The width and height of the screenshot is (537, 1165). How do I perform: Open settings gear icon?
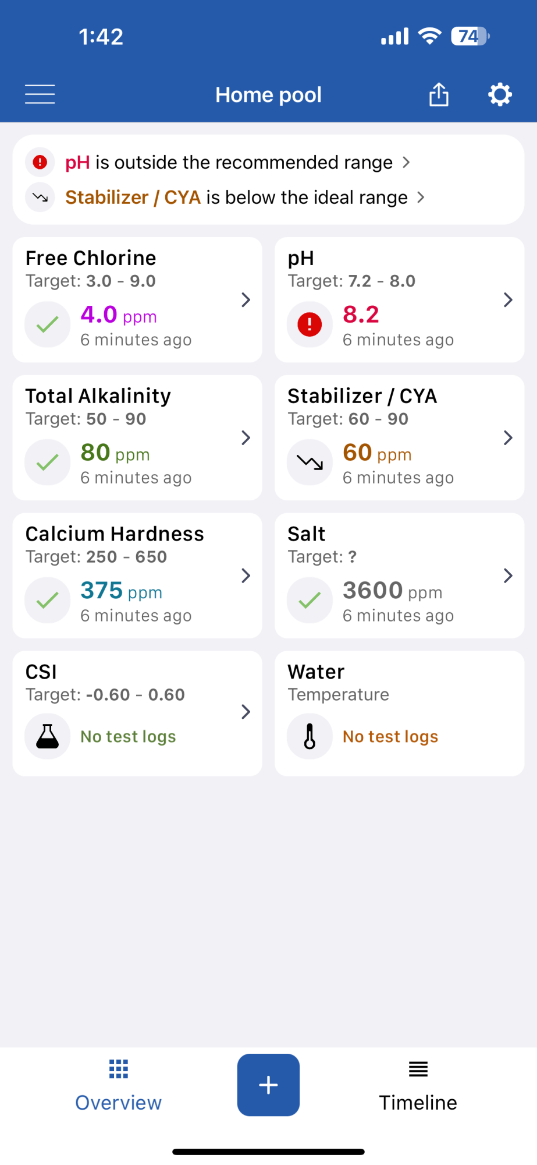tap(500, 94)
